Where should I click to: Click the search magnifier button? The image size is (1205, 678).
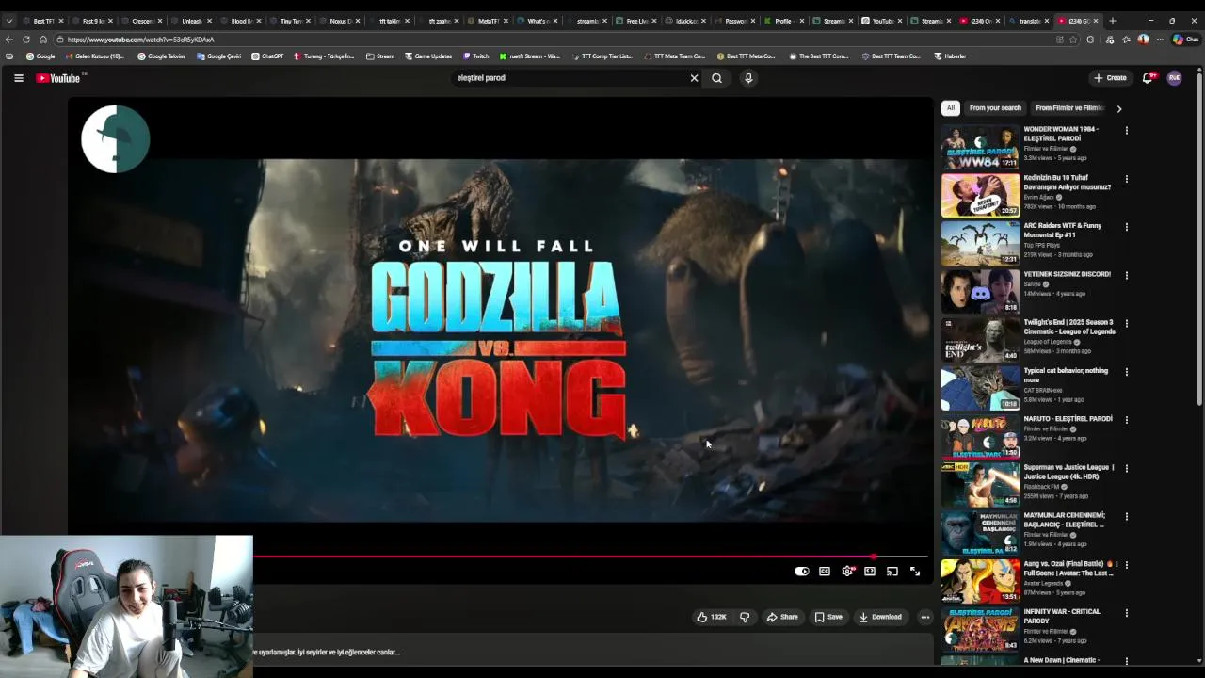click(x=717, y=78)
